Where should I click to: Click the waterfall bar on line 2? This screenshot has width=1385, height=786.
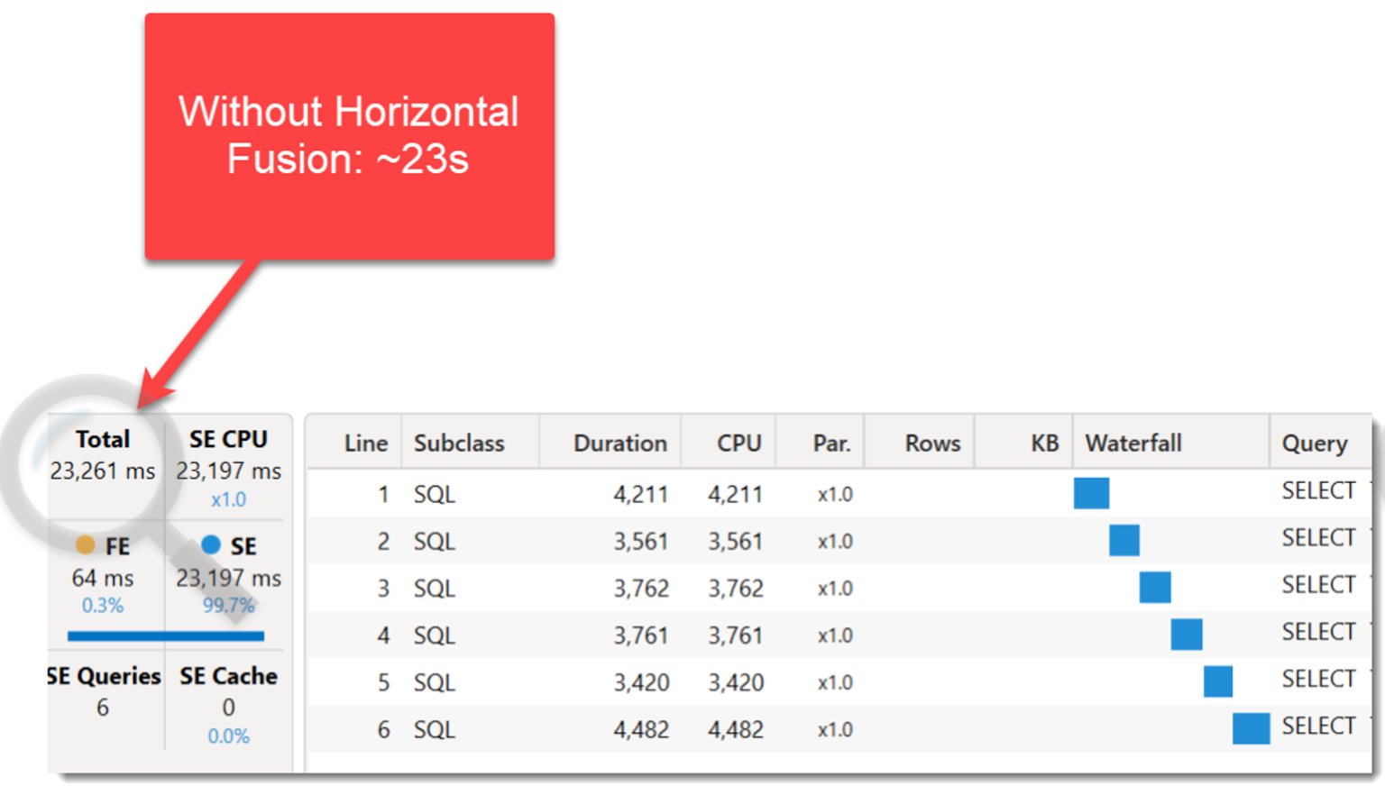1124,541
